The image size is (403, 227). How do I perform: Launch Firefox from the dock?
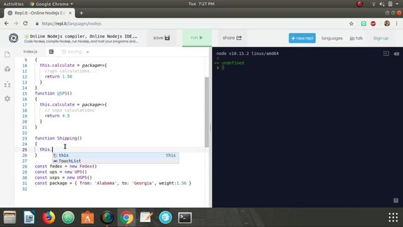point(48,218)
